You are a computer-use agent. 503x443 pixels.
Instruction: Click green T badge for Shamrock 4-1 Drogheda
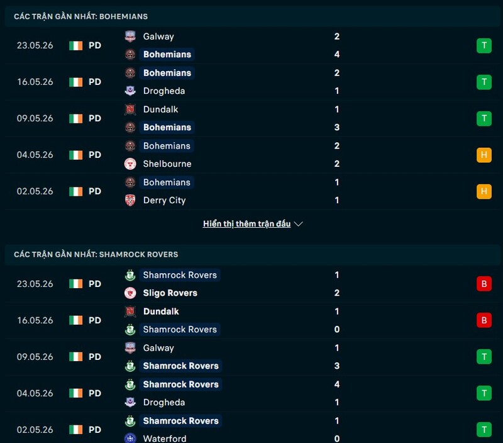click(484, 393)
